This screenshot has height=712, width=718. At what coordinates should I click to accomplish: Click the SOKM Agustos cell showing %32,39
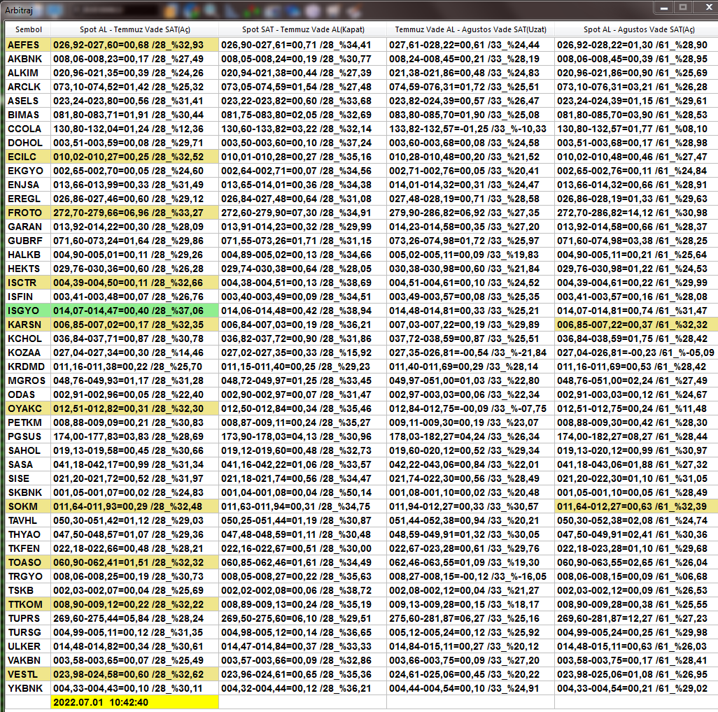637,506
